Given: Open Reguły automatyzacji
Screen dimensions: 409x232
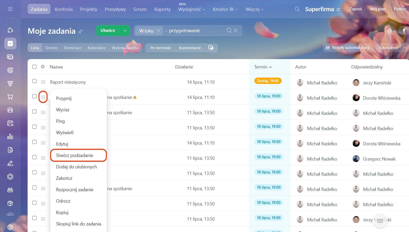Looking at the screenshot, I should coord(347,48).
